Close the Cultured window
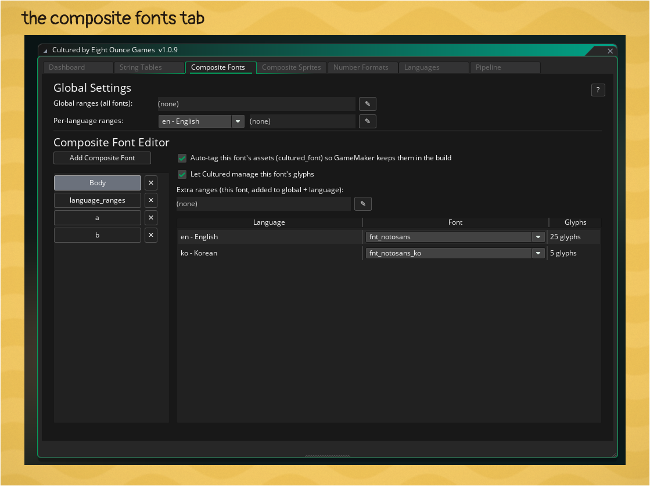The width and height of the screenshot is (650, 486). [610, 51]
